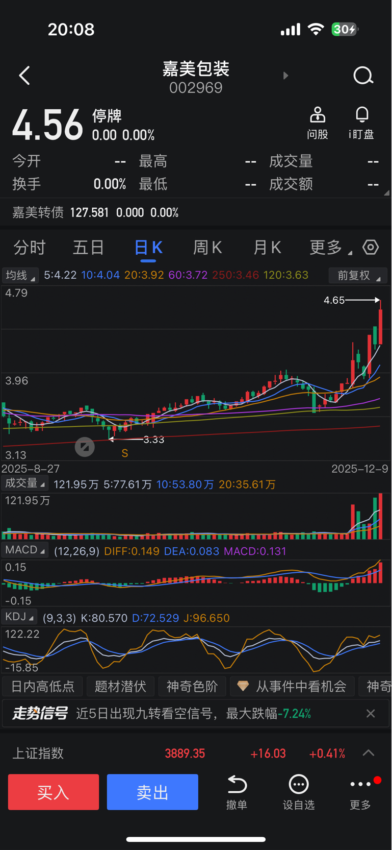392x850 pixels.
Task: Tap the diamond icon beside 从事件中看机会
Action: pyautogui.click(x=243, y=686)
